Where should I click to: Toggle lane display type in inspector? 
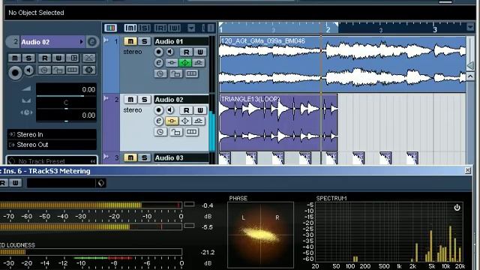click(x=72, y=70)
